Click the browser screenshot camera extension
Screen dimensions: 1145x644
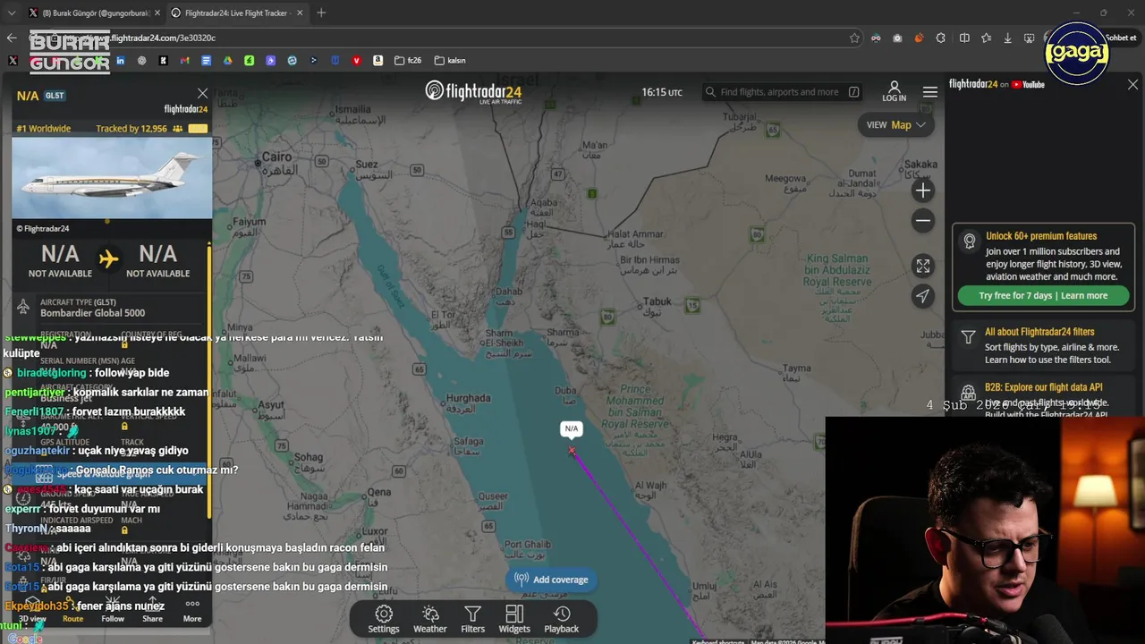point(897,38)
